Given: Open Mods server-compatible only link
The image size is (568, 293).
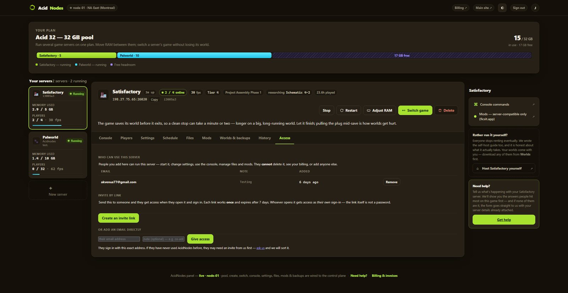Looking at the screenshot, I should pos(504,117).
